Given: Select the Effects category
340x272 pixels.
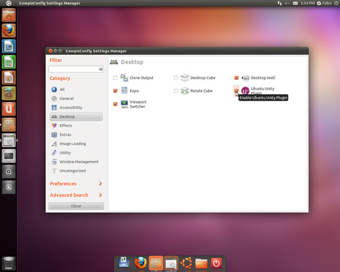Looking at the screenshot, I should [x=76, y=125].
